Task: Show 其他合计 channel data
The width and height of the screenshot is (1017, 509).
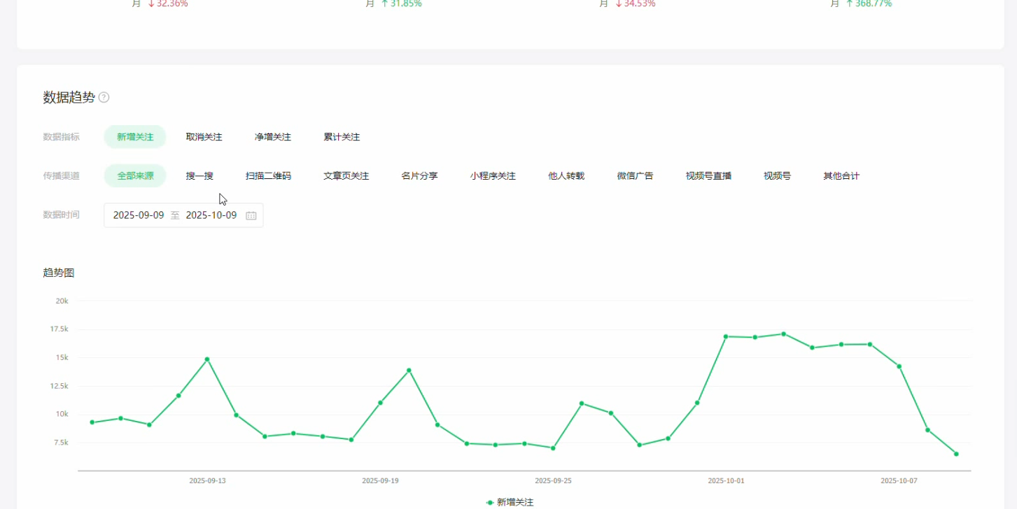Action: 841,176
